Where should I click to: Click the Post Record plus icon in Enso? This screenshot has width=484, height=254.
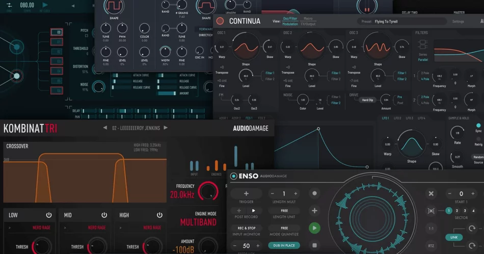[239, 211]
